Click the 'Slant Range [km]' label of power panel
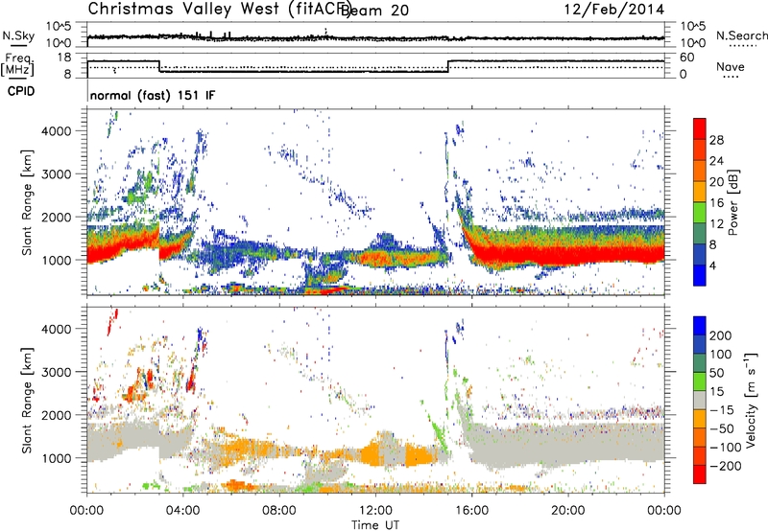The height and width of the screenshot is (531, 768). point(27,202)
